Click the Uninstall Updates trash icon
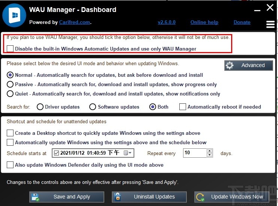The height and width of the screenshot is (206, 278). 117,197
